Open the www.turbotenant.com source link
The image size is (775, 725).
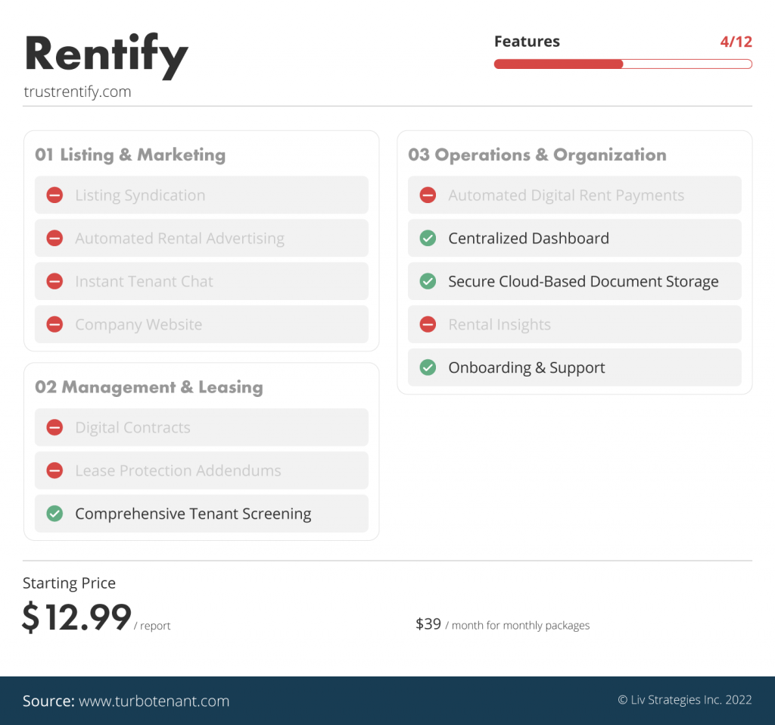tap(154, 701)
